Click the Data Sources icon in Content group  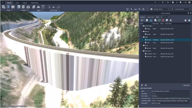pyautogui.click(x=19, y=7)
